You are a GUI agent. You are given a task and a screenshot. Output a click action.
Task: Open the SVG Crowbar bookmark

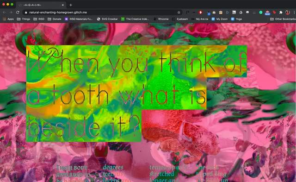click(107, 19)
